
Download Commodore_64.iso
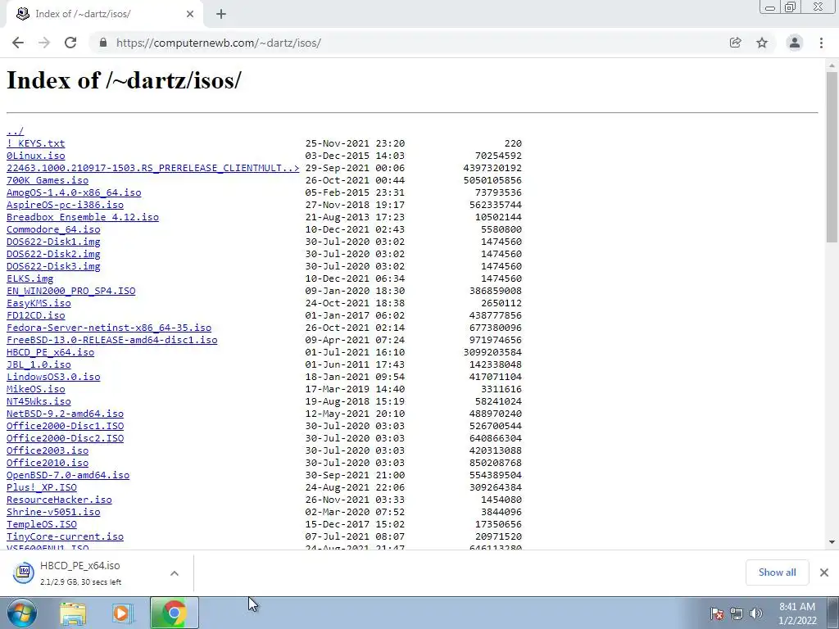coord(53,229)
